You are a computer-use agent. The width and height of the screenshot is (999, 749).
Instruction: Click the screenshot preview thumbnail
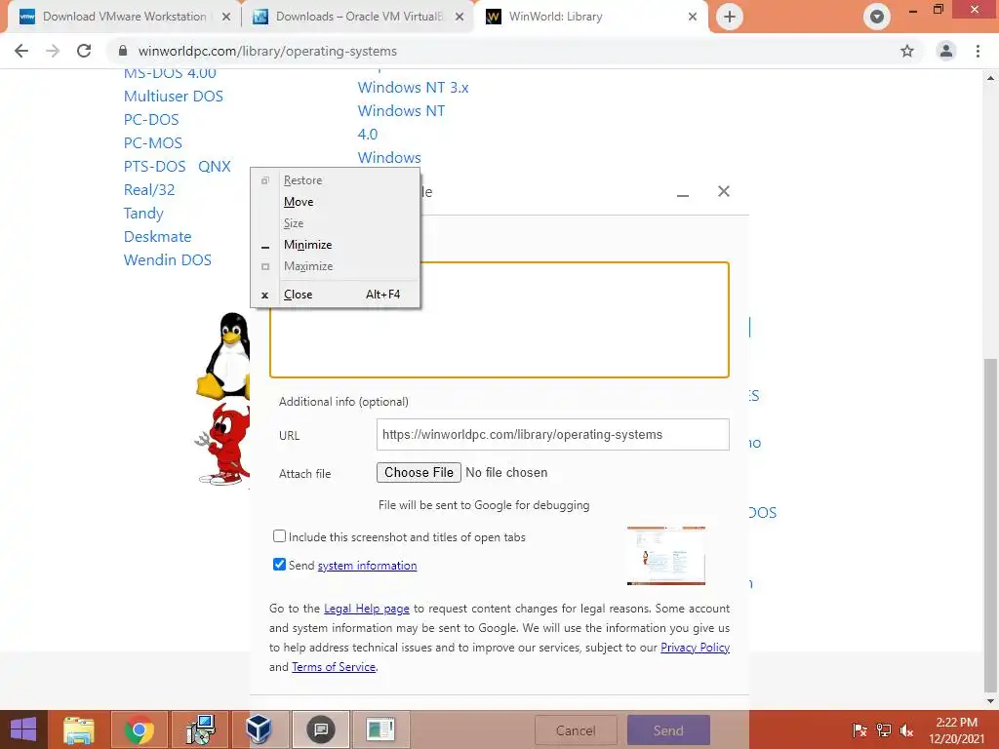(x=665, y=555)
